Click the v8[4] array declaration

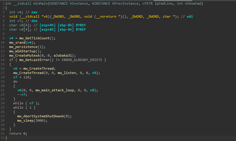[24, 25]
